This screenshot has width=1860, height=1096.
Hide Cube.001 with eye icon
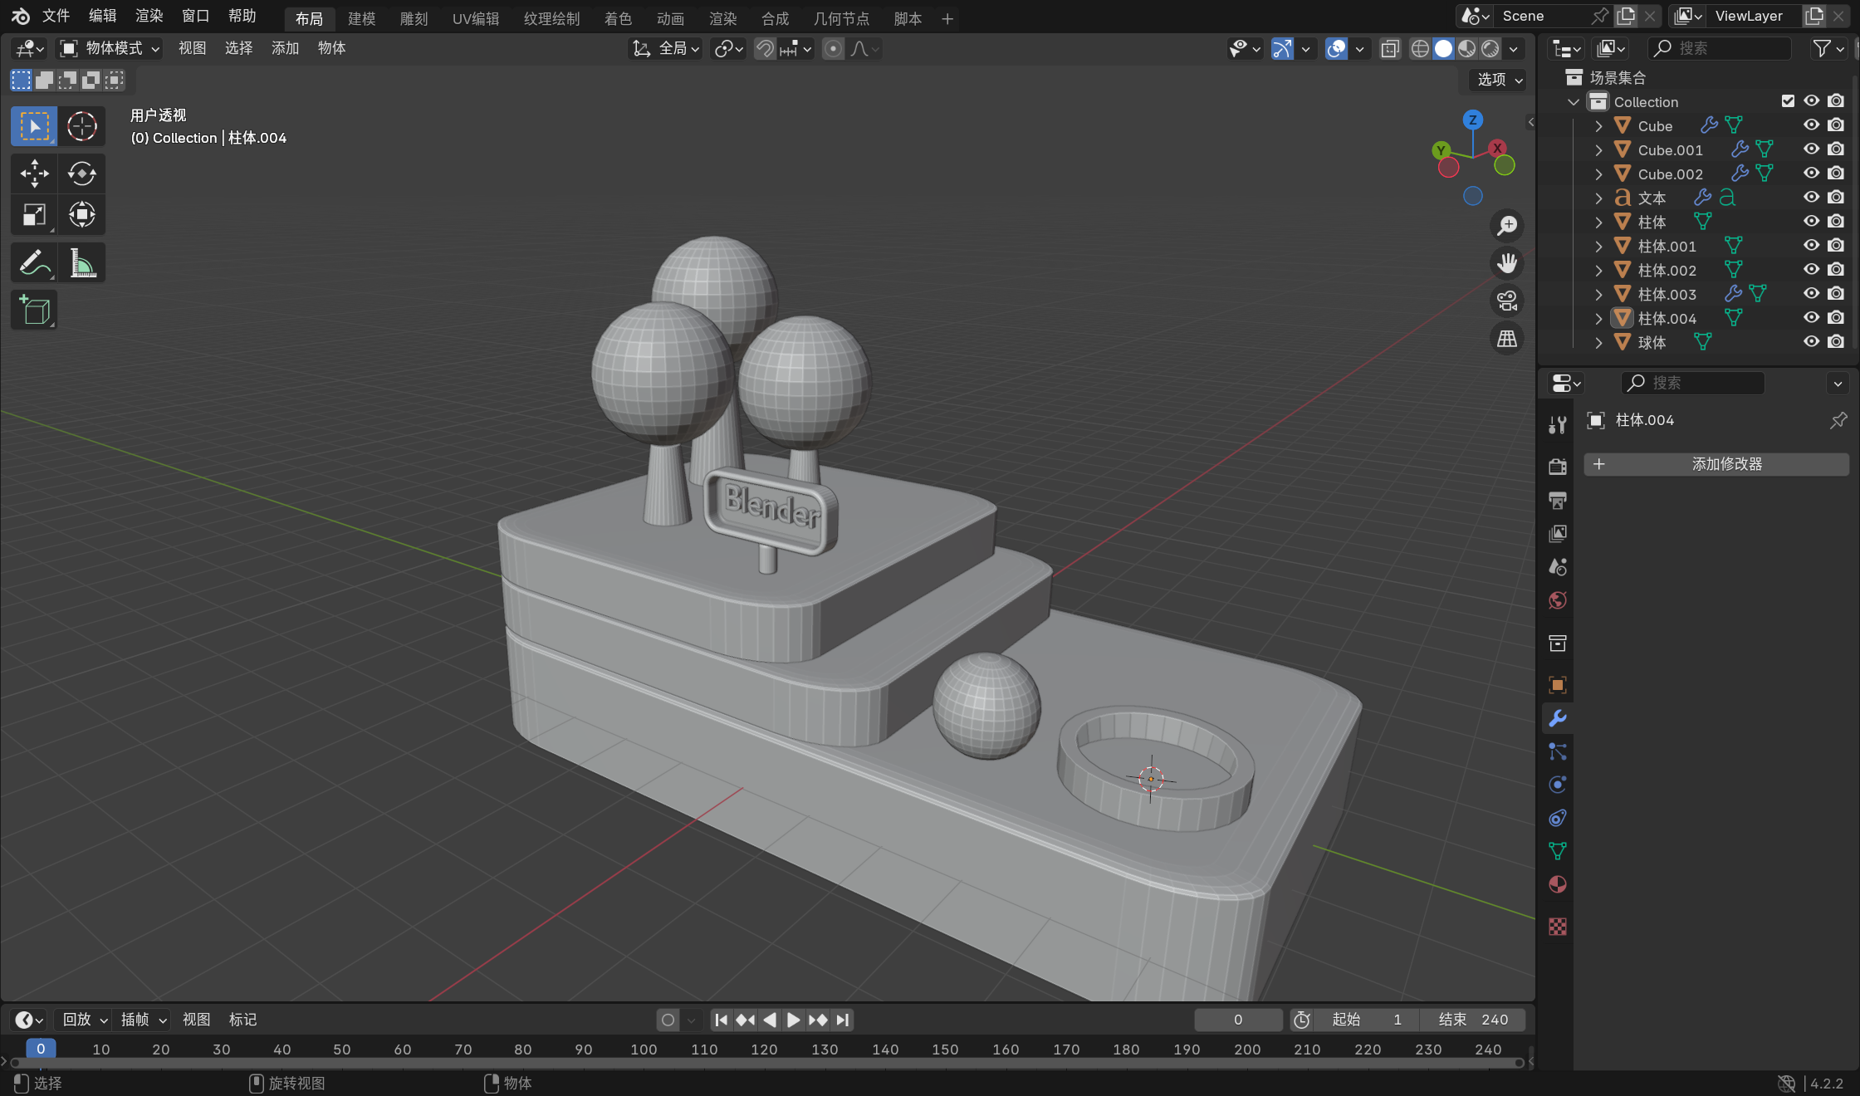tap(1811, 149)
